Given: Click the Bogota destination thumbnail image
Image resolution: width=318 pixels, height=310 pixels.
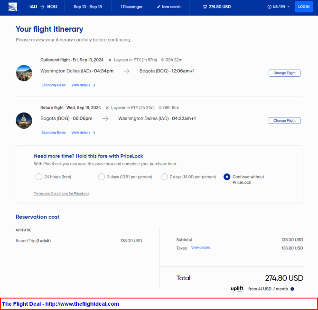Looking at the screenshot, I should pyautogui.click(x=24, y=73).
